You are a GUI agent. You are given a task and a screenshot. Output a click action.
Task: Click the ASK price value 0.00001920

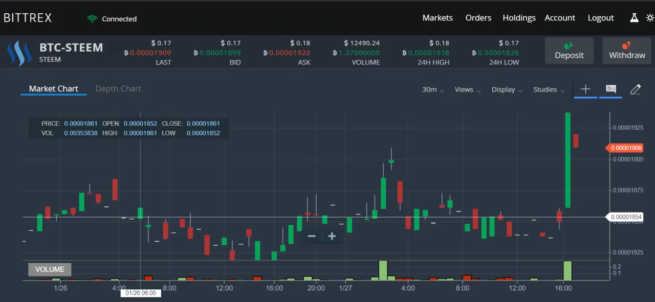coord(287,53)
